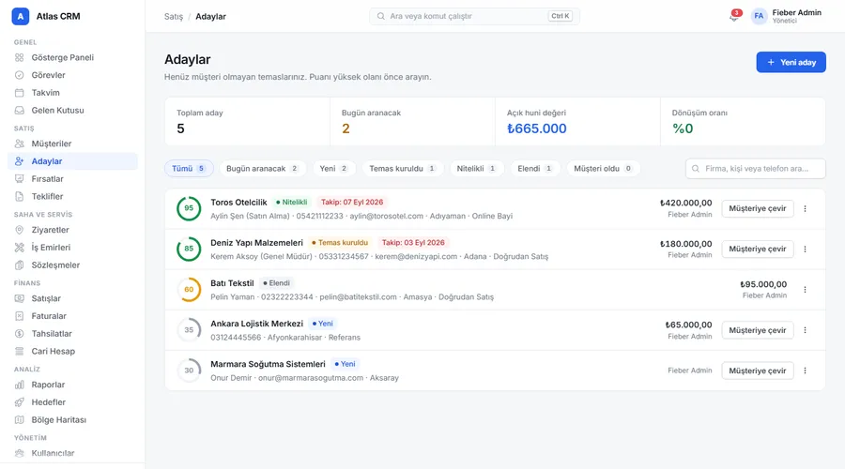Click the FA user avatar
Viewport: 845px width, 469px height.
click(759, 16)
